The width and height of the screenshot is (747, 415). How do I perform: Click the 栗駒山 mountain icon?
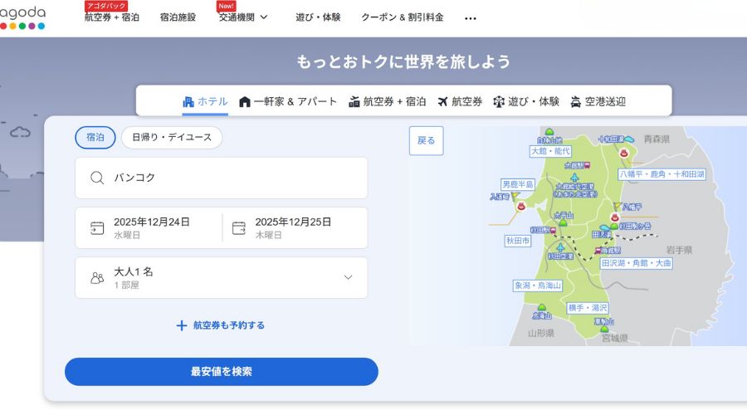tap(604, 329)
